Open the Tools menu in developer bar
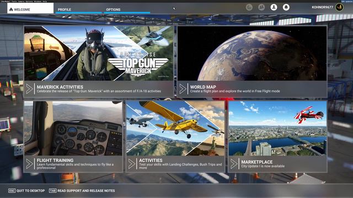Image resolution: width=353 pixels, height=198 pixels. click(x=14, y=1)
